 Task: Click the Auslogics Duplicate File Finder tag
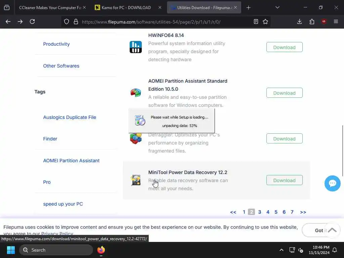click(70, 128)
